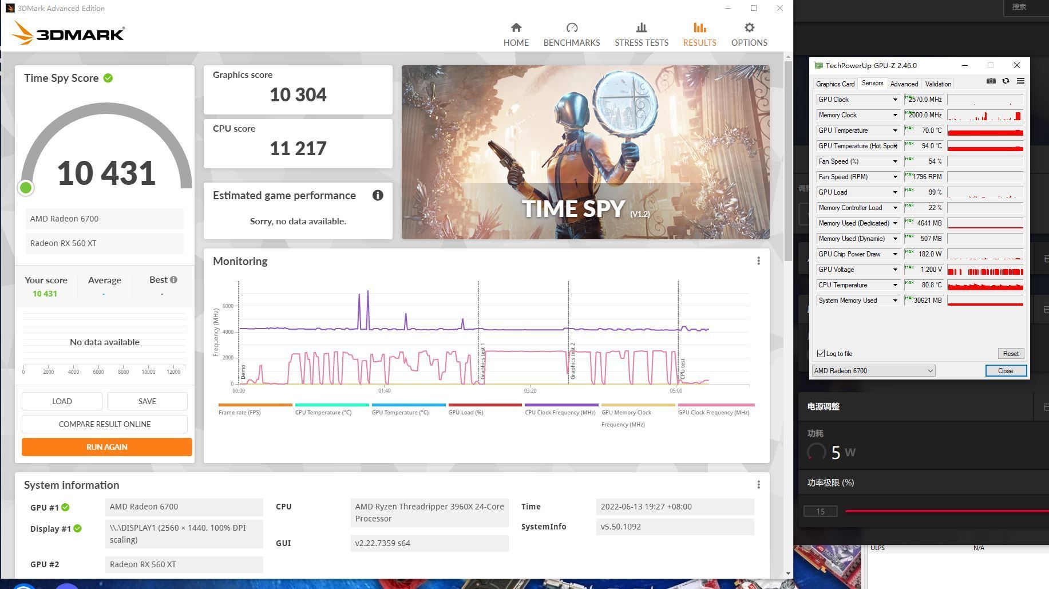This screenshot has width=1049, height=589.
Task: Click the power consumption gauge showing 5 W
Action: pyautogui.click(x=816, y=452)
